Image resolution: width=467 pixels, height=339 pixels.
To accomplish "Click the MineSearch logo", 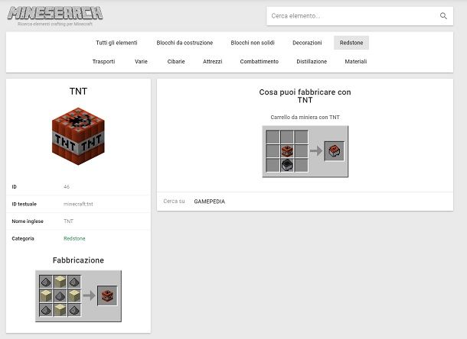I will coord(55,14).
